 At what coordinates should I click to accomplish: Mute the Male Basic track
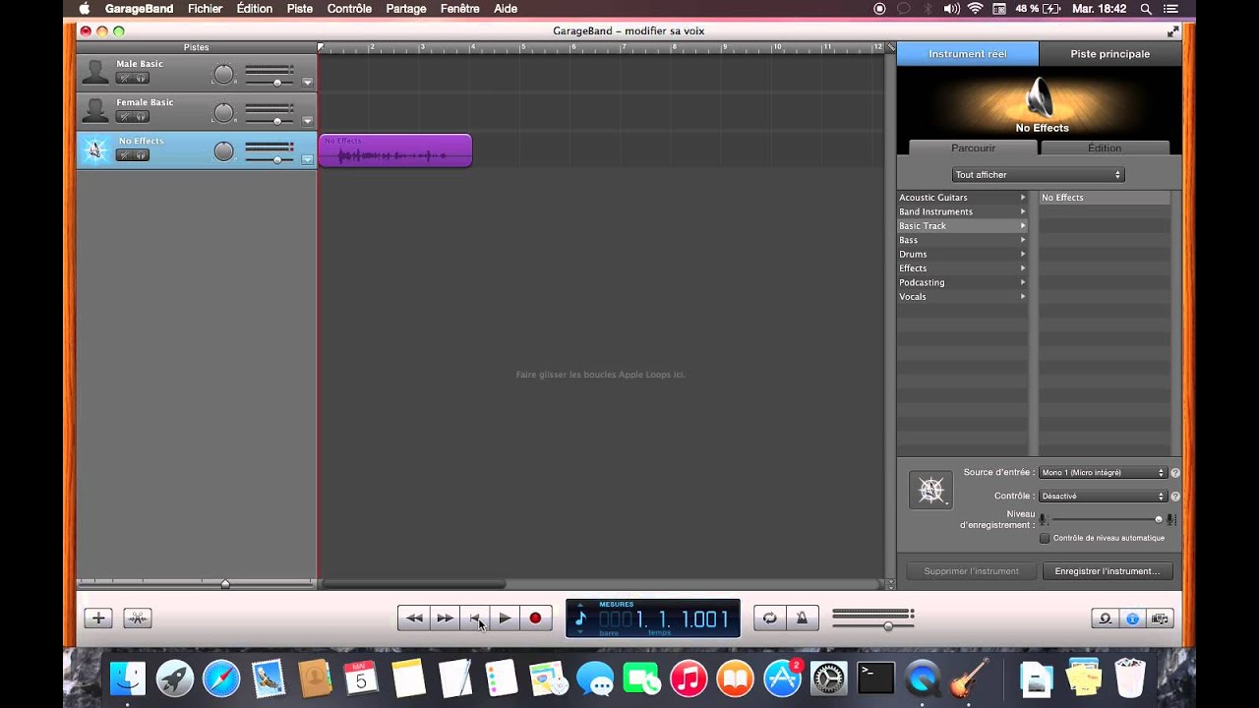point(125,78)
